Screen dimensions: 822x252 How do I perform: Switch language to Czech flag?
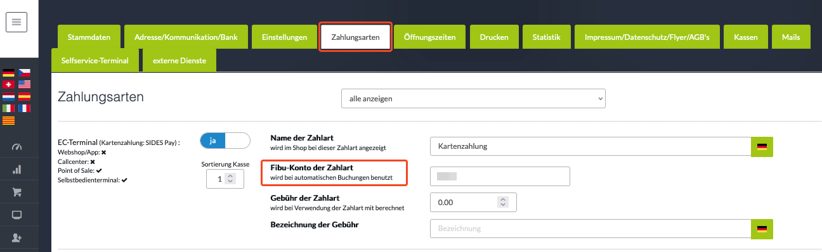24,73
